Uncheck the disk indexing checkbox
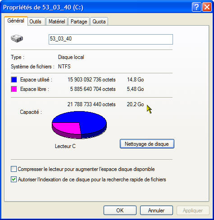This screenshot has width=214, height=220. pyautogui.click(x=14, y=180)
